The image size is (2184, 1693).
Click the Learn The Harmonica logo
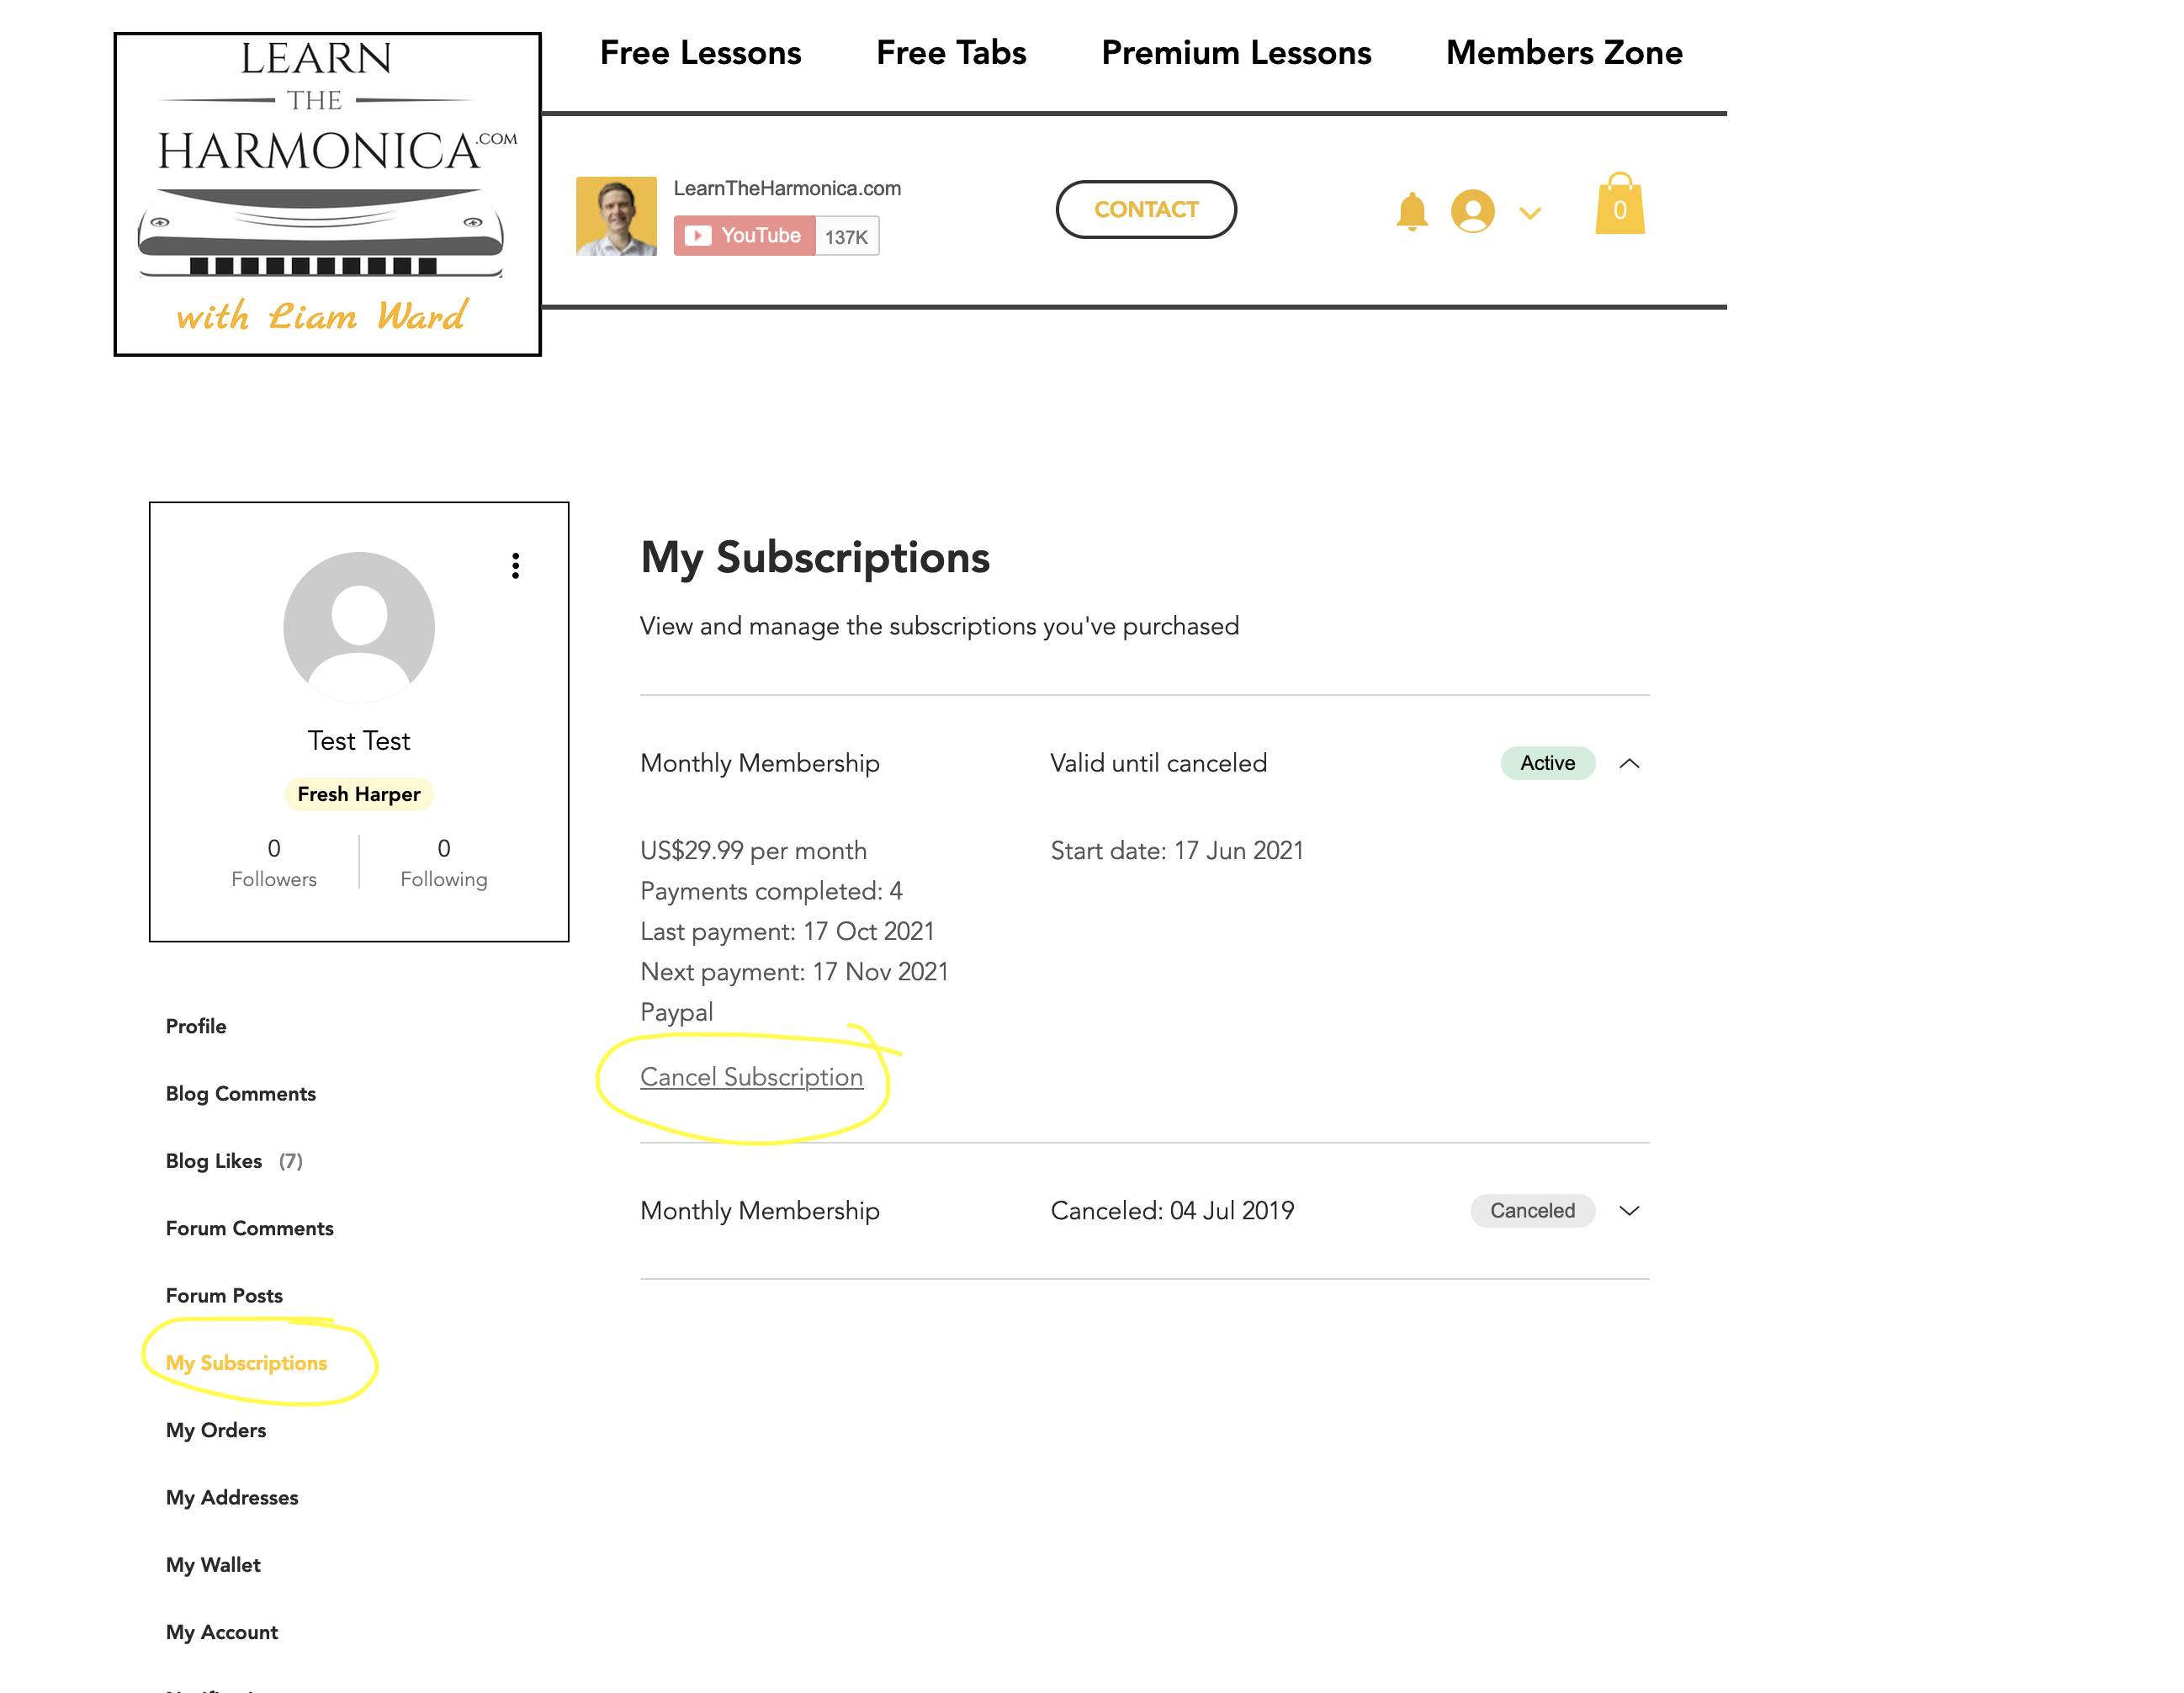pyautogui.click(x=327, y=194)
